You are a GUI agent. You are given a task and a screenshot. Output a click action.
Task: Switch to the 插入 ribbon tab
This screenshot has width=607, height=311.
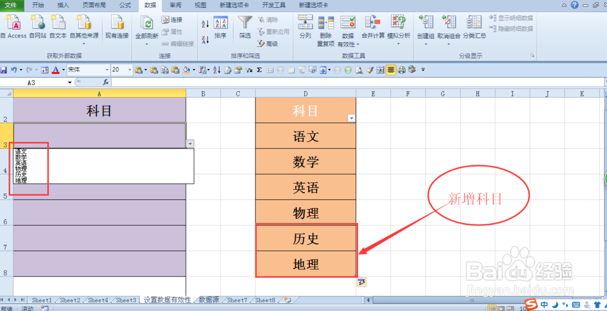coord(63,5)
